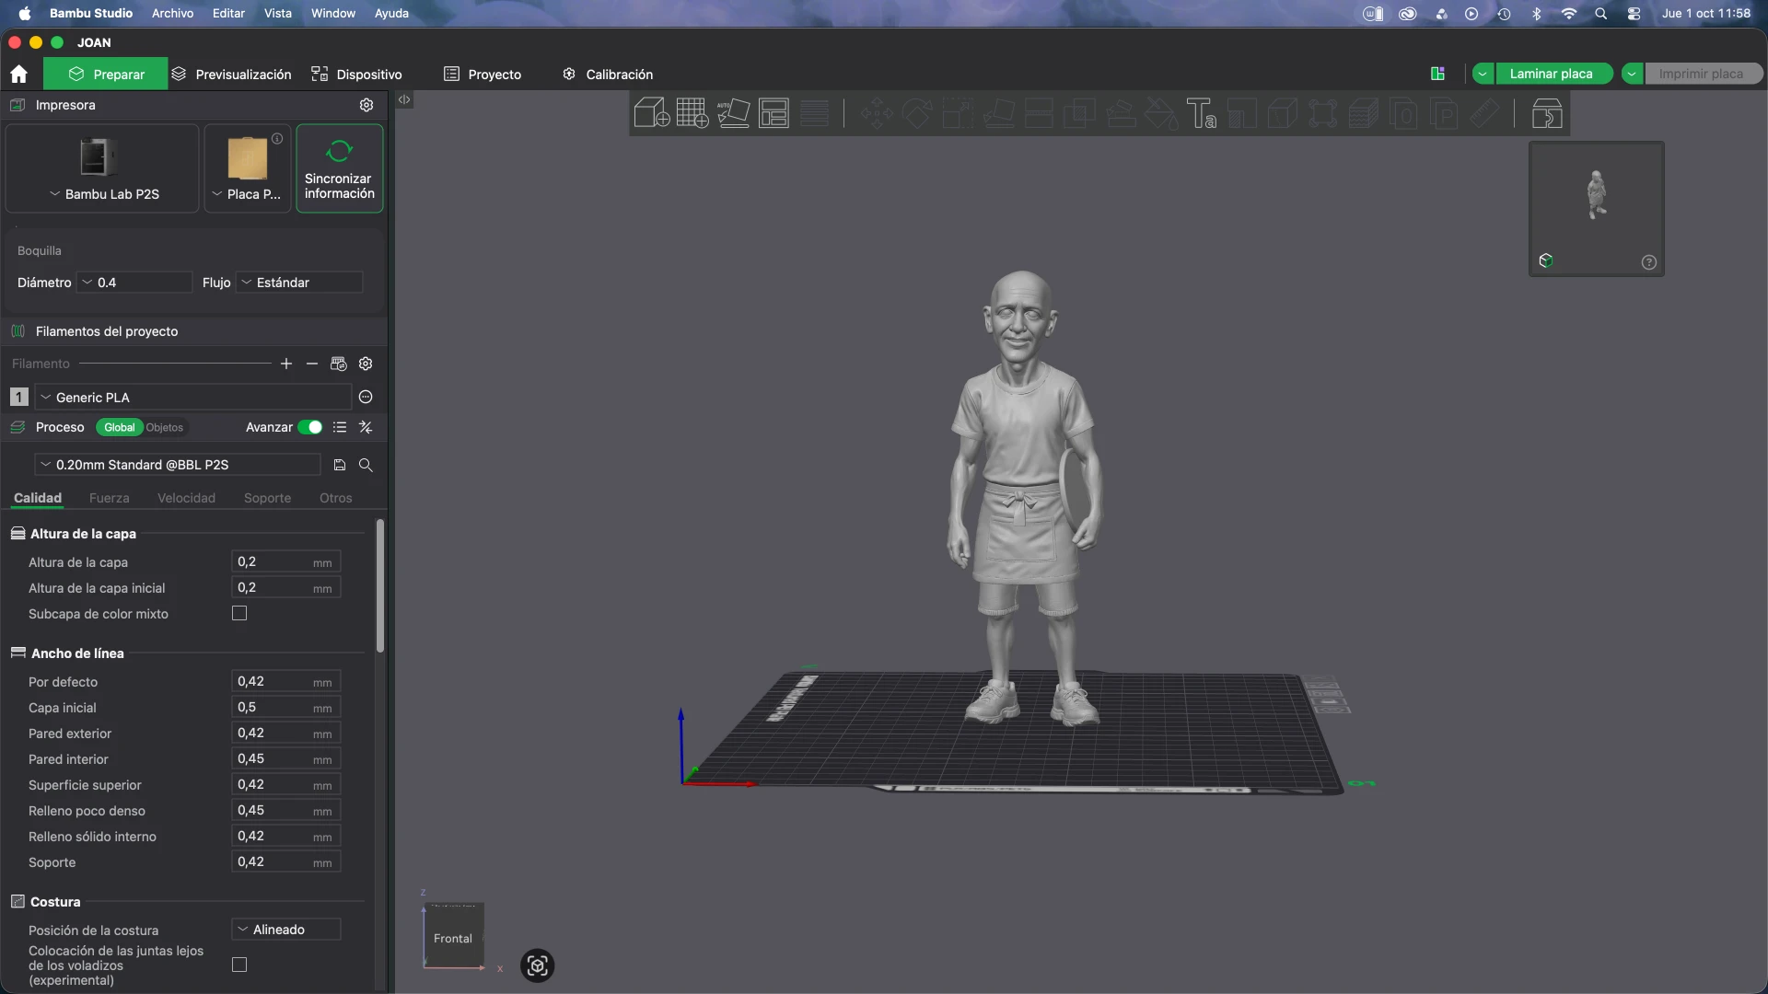Collapse the sidebar with arrow icon
This screenshot has height=994, width=1768.
tap(404, 99)
